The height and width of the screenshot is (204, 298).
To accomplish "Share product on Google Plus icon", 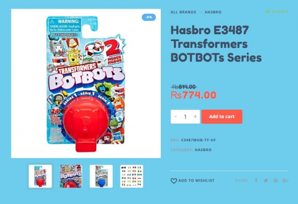I will tap(285, 180).
